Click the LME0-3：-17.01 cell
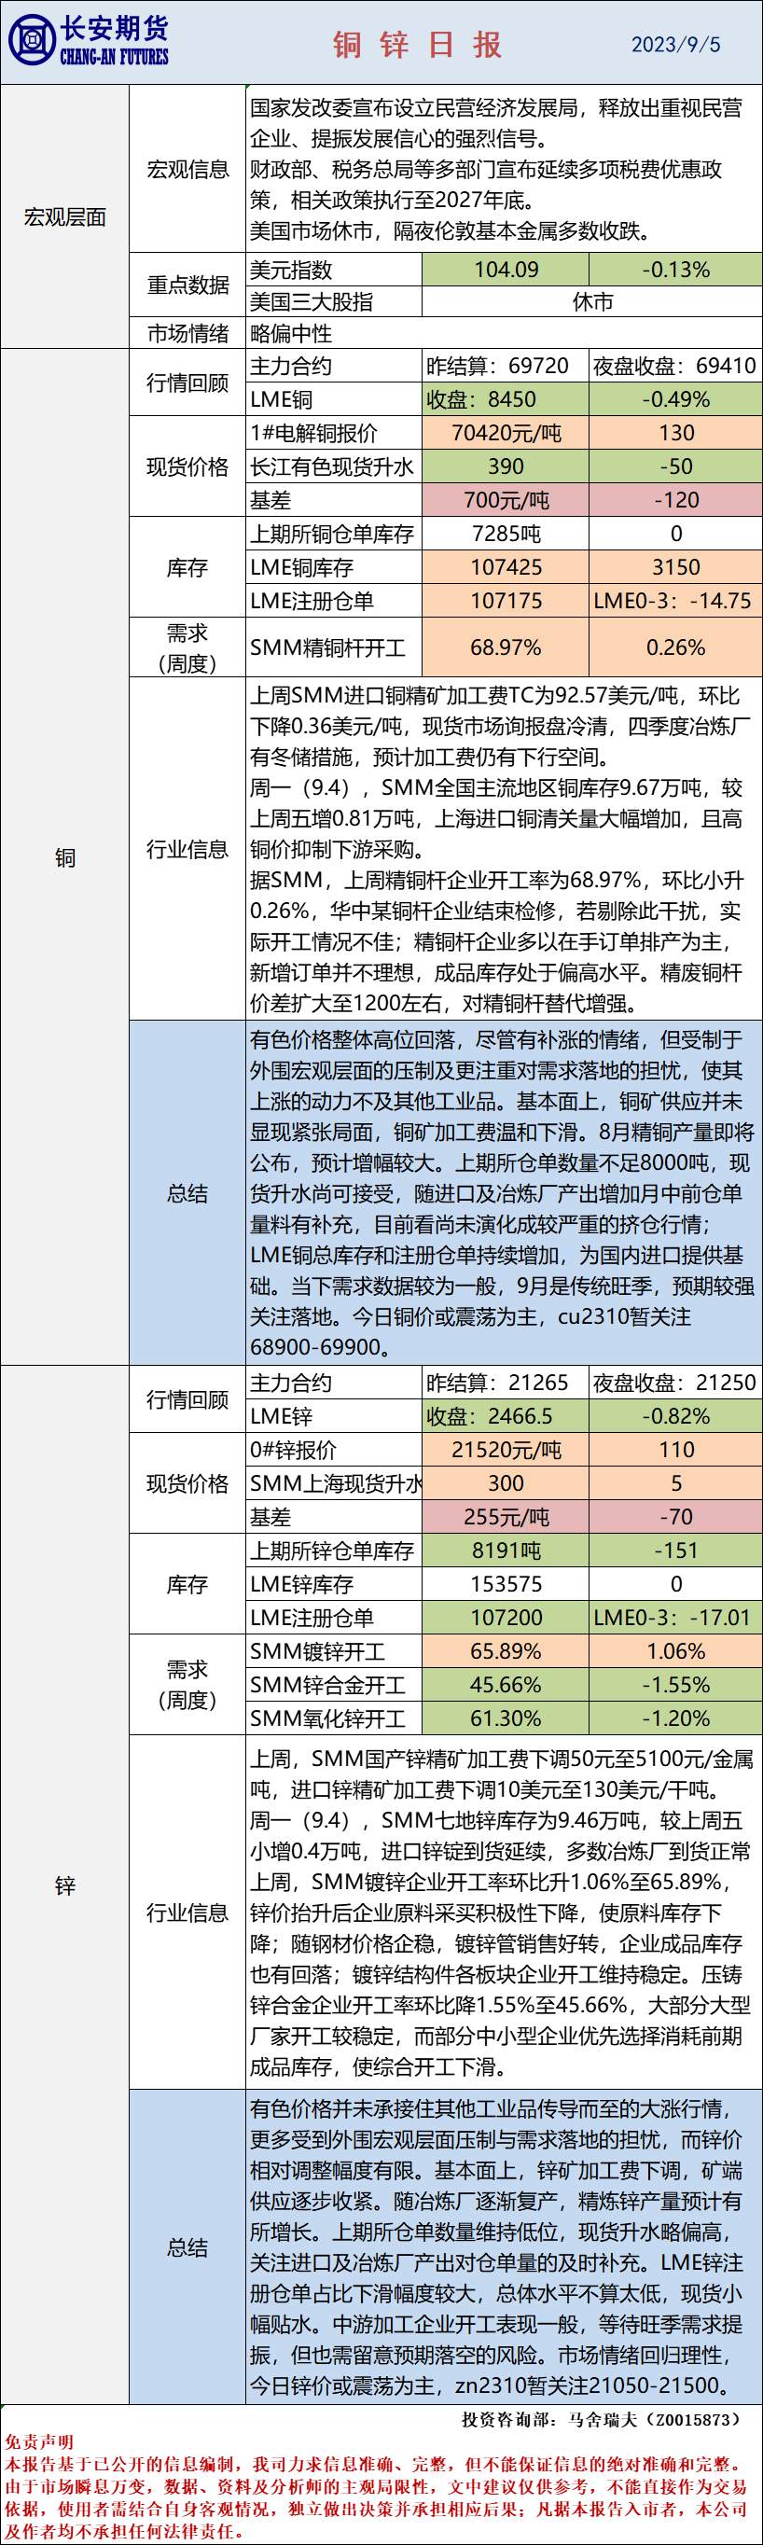Screen dimensions: 763x2545 (x=676, y=1619)
